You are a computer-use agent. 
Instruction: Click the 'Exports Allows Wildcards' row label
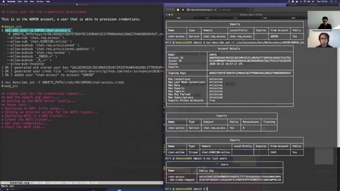pyautogui.click(x=186, y=100)
